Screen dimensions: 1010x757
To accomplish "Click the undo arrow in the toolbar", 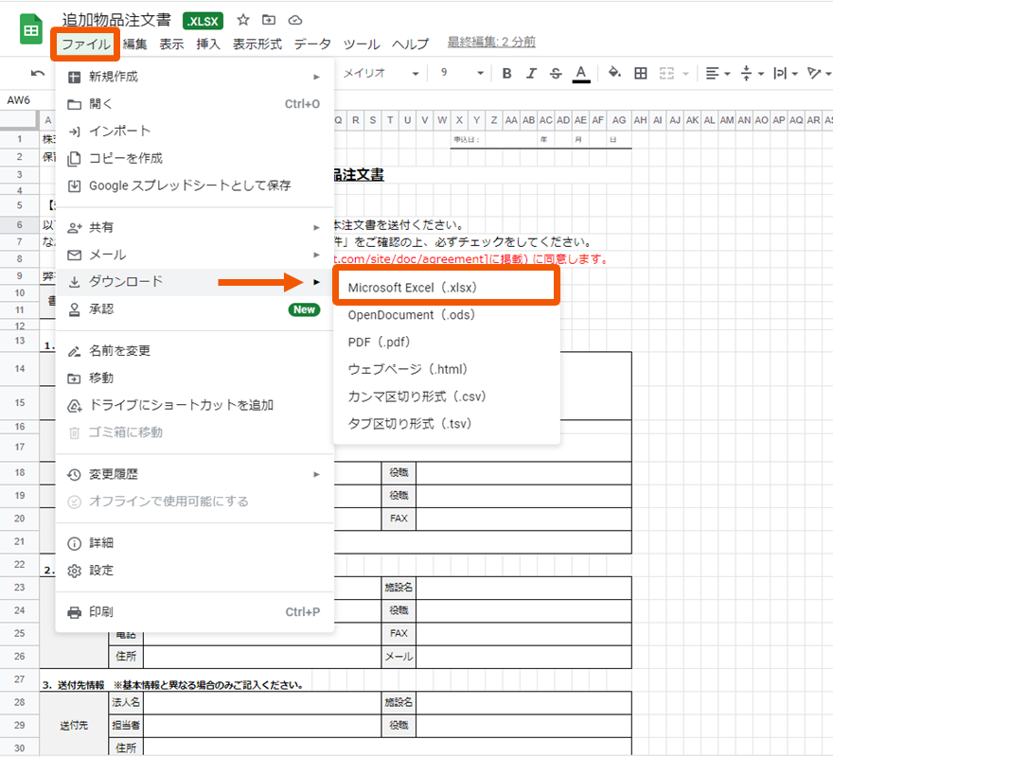I will (x=38, y=73).
